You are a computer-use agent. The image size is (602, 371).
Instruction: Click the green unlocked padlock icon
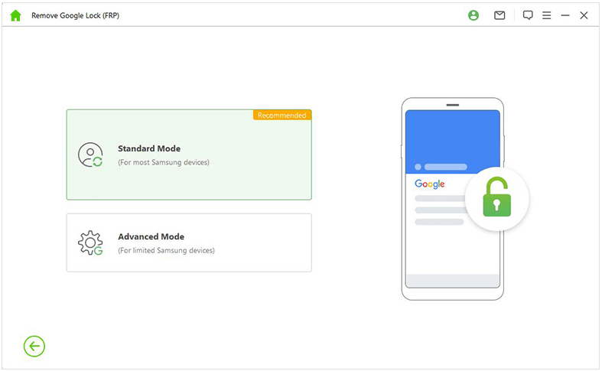[496, 197]
